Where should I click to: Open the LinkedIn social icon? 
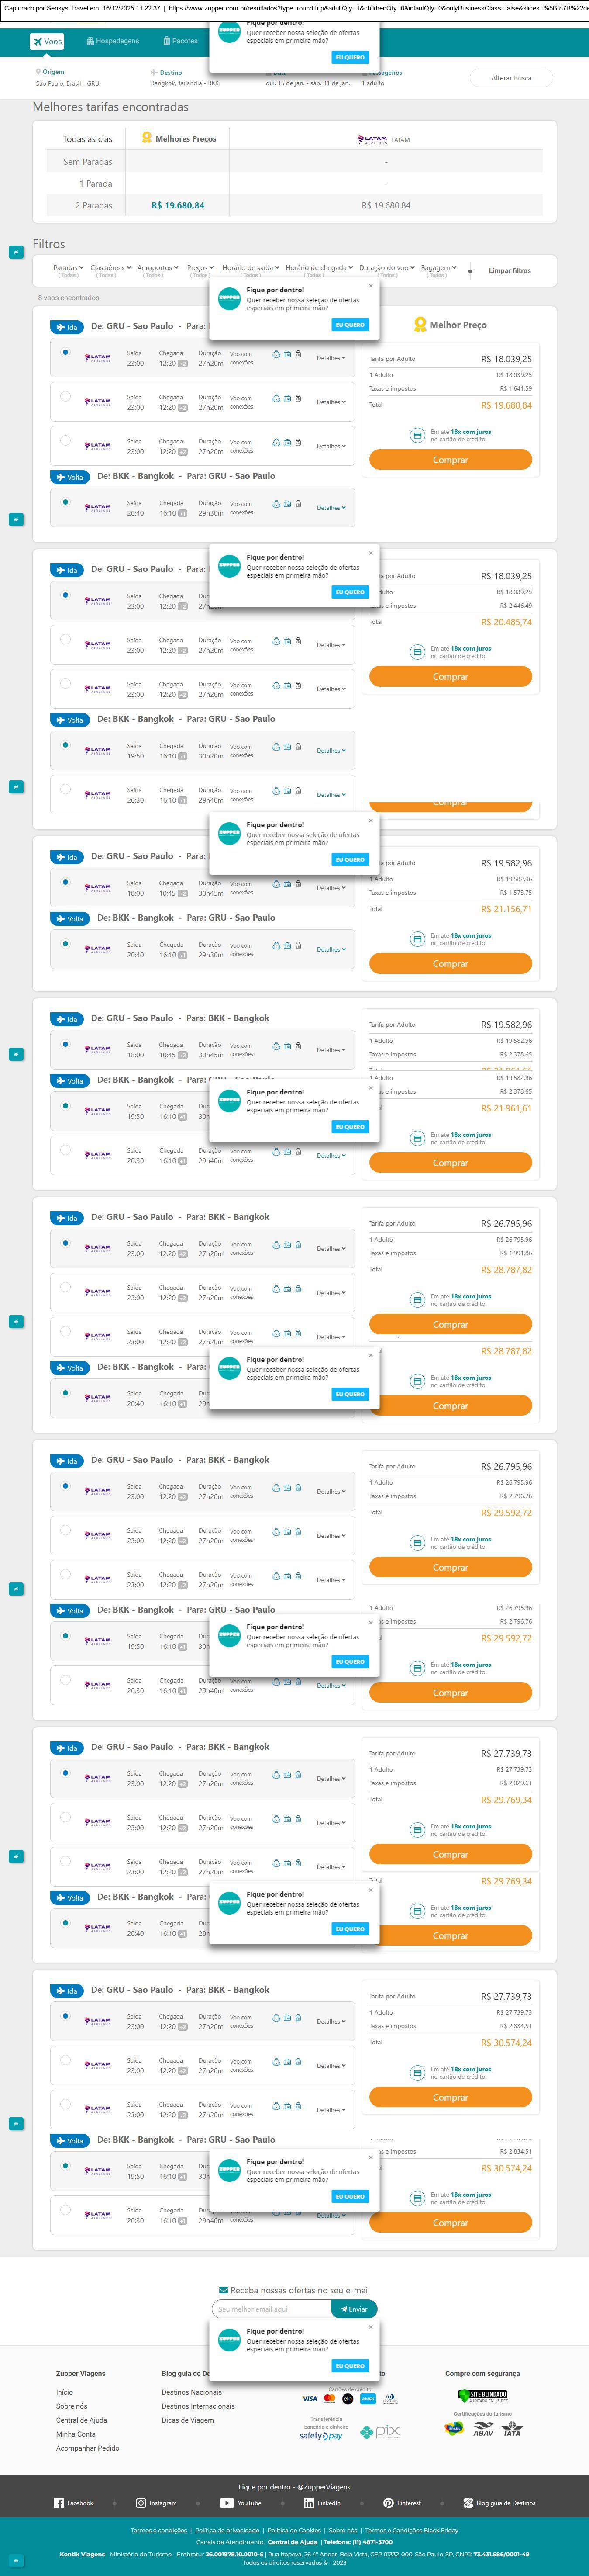pyautogui.click(x=309, y=2502)
